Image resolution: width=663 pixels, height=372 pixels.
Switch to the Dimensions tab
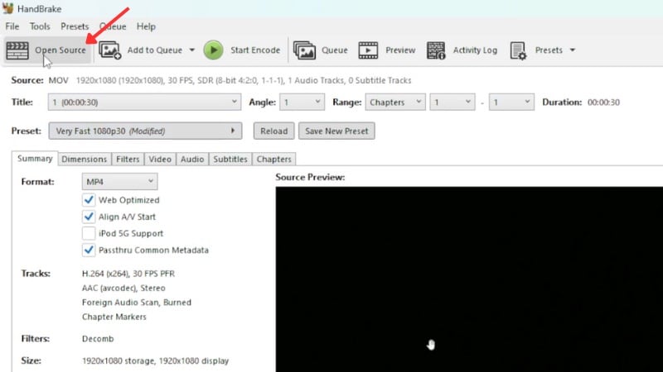click(85, 159)
